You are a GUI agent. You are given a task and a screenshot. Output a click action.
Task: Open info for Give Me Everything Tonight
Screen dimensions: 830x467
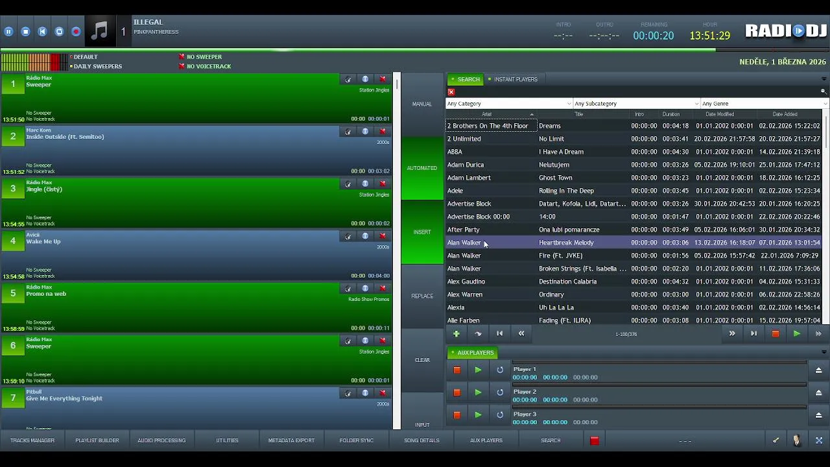coord(365,393)
